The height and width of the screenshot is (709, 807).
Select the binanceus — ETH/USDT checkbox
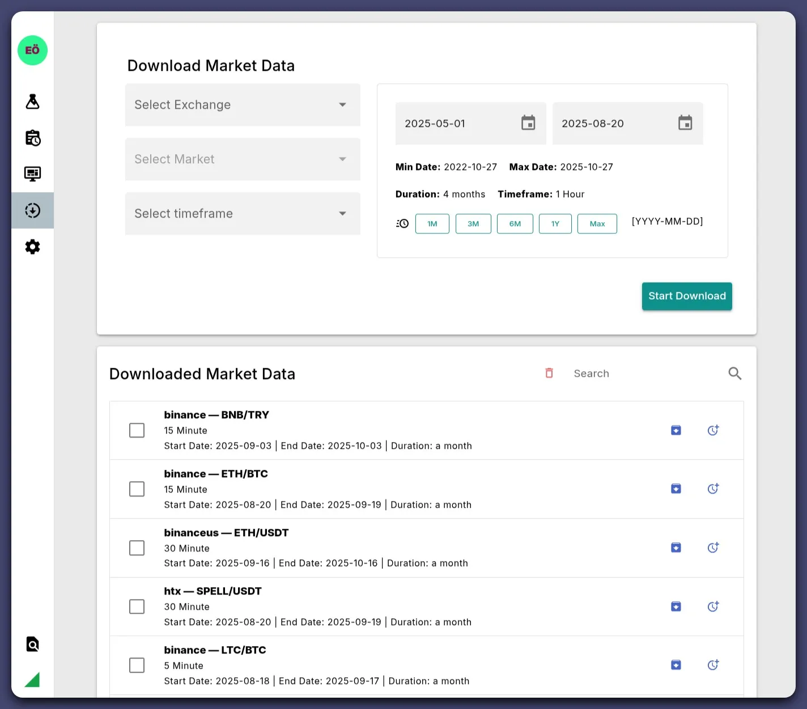click(x=137, y=547)
